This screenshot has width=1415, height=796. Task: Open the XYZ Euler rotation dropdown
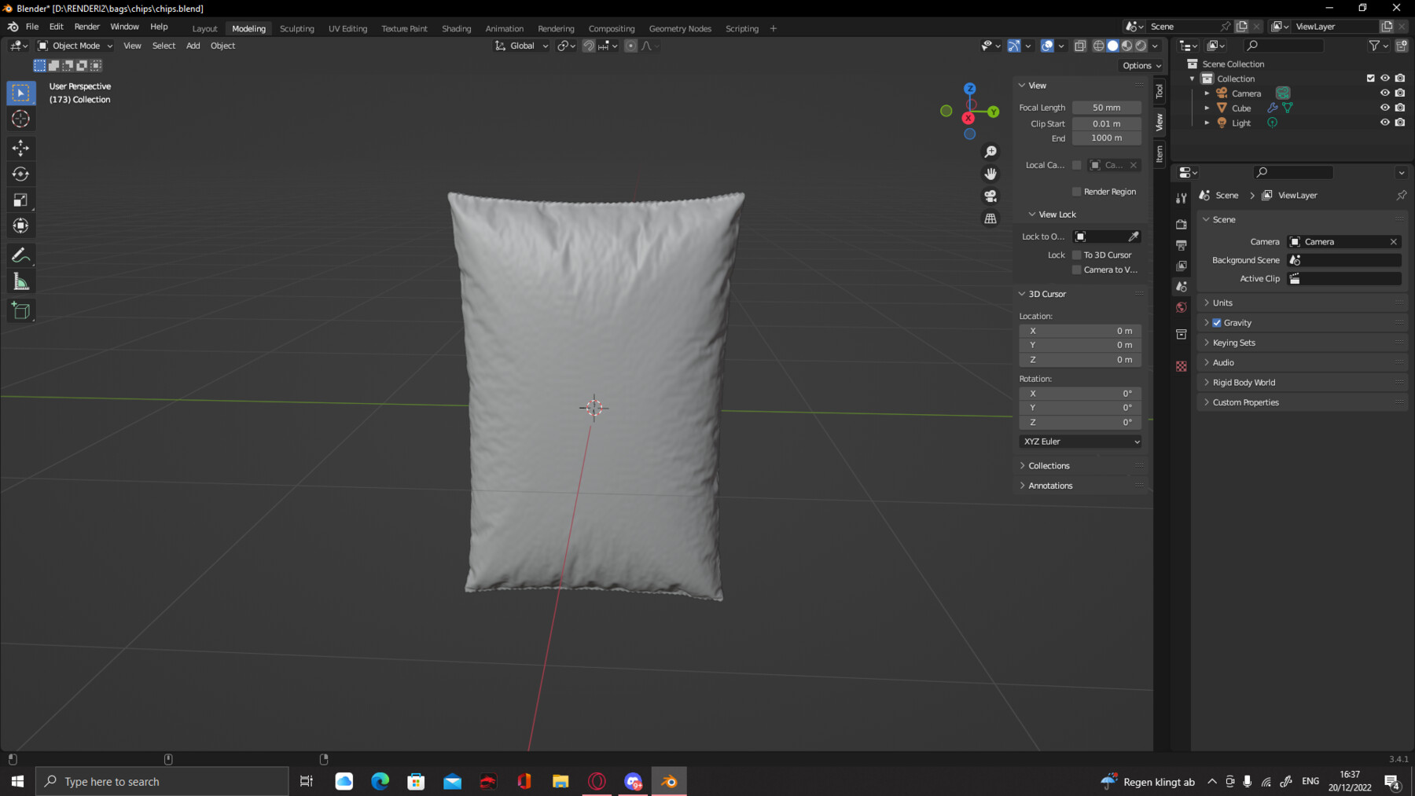click(x=1081, y=442)
